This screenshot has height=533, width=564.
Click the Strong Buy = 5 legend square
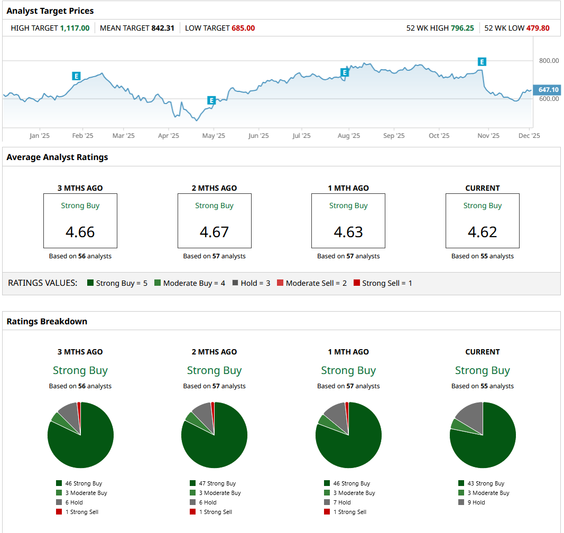[90, 283]
